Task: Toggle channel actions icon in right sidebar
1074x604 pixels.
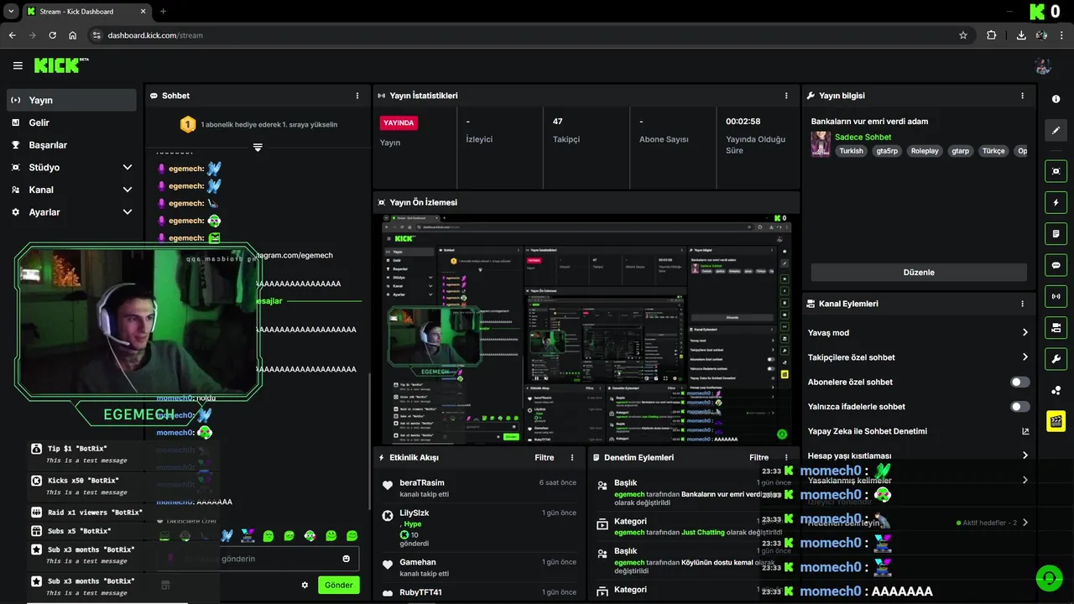Action: 1056,327
